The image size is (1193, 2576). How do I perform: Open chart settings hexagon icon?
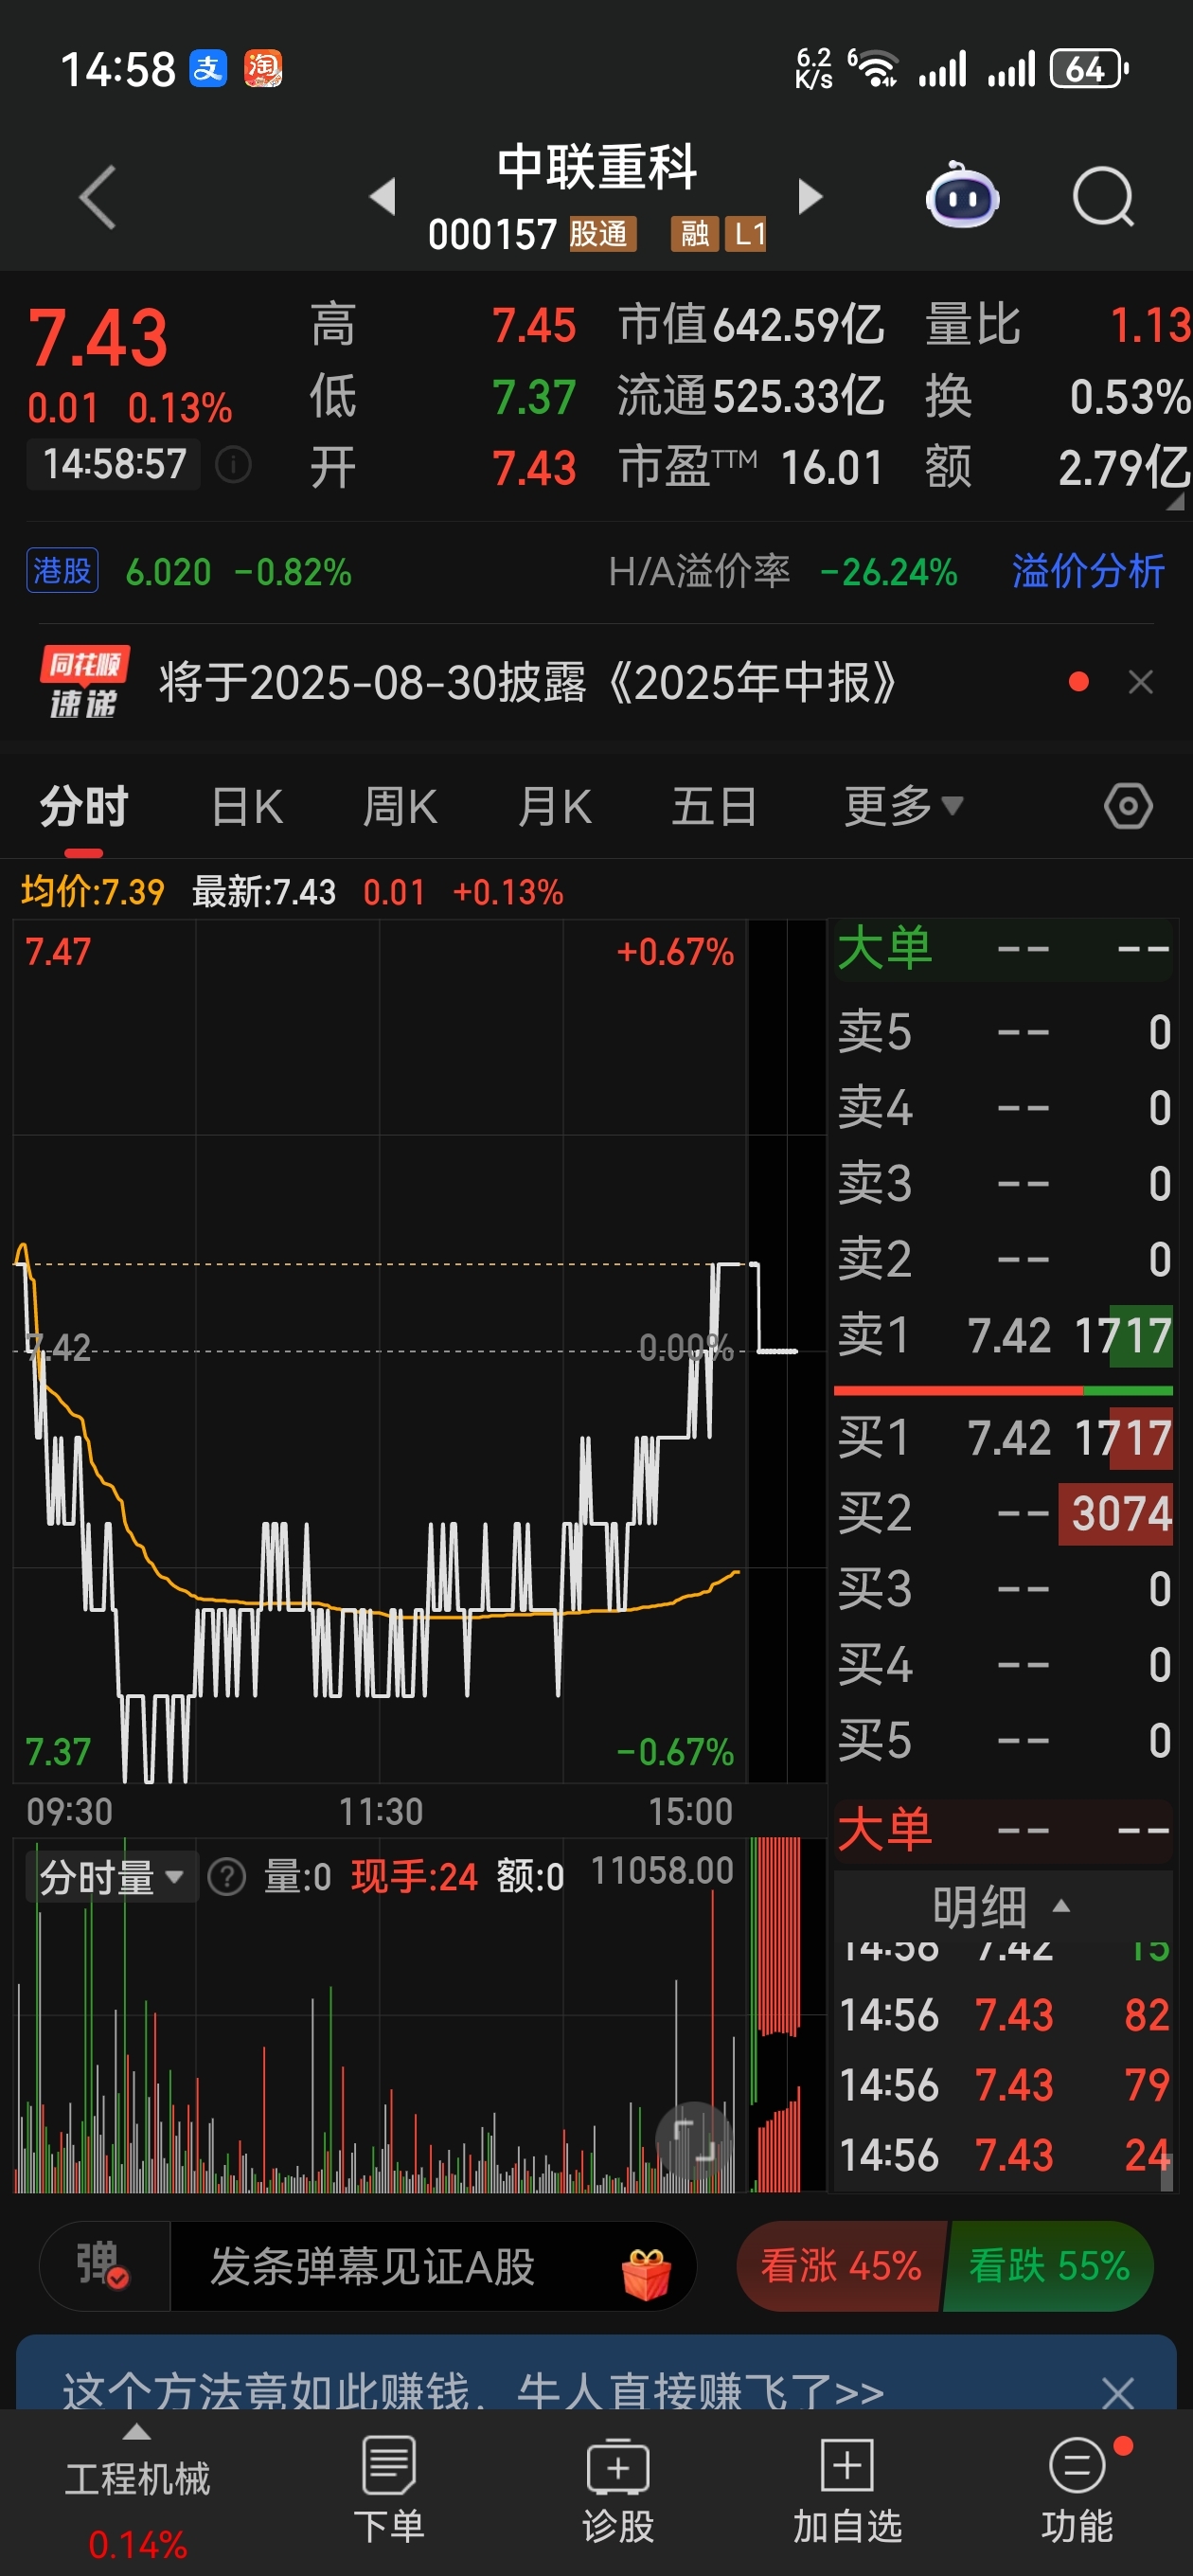(x=1129, y=806)
